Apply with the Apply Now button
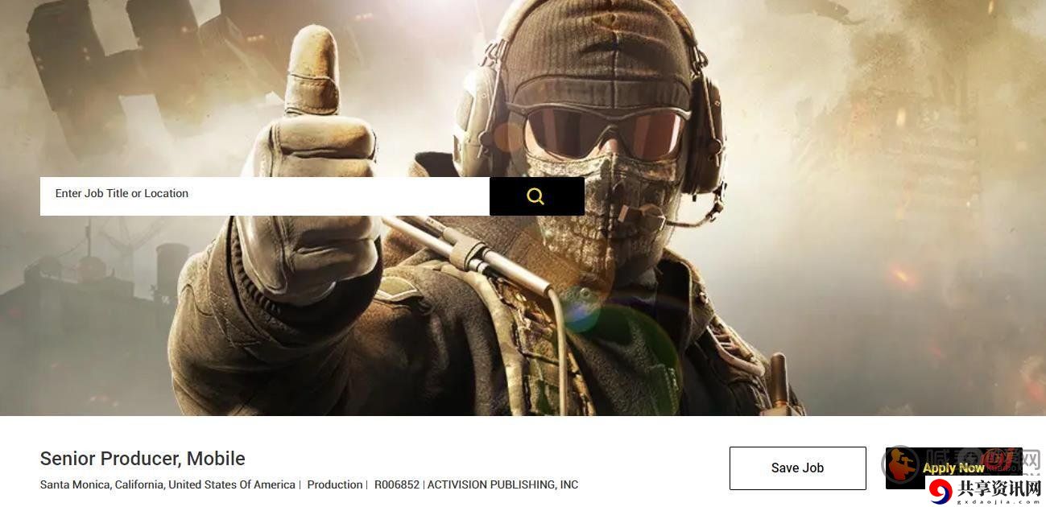Image resolution: width=1046 pixels, height=507 pixels. pos(953,468)
